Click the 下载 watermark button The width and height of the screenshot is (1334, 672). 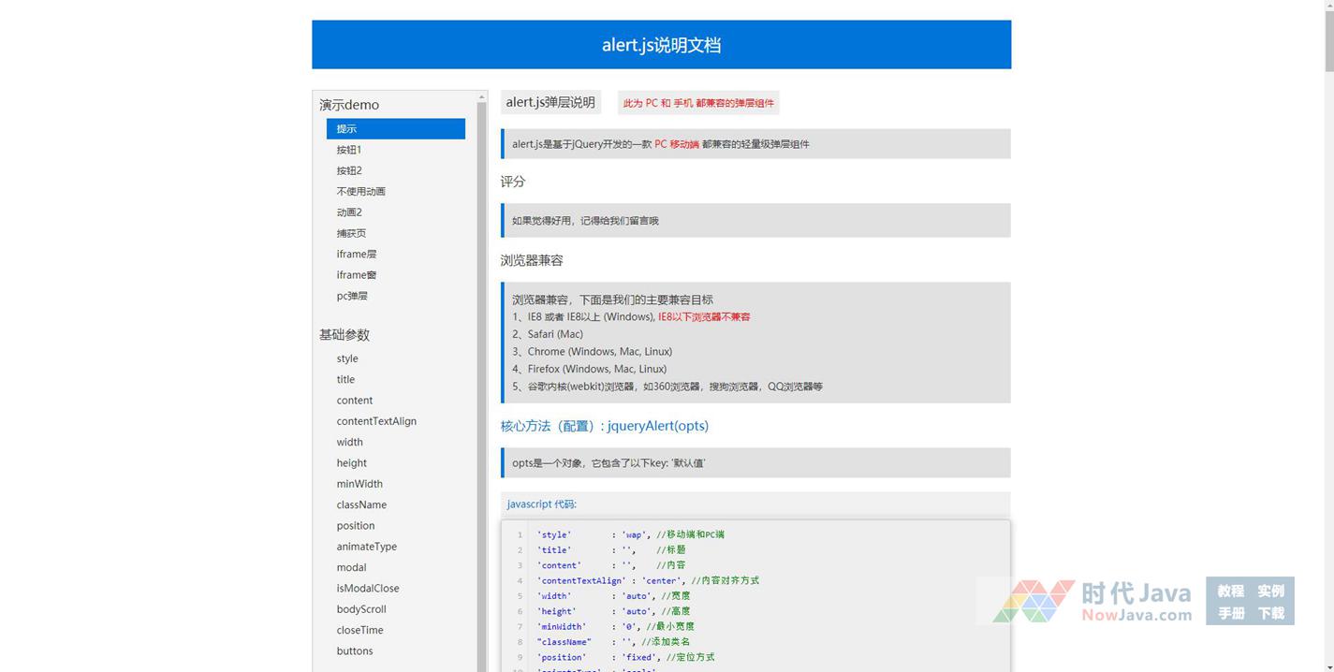[x=1270, y=614]
